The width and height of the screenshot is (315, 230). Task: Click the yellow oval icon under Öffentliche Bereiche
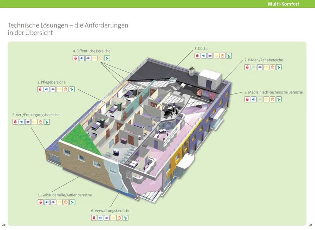coord(94,58)
